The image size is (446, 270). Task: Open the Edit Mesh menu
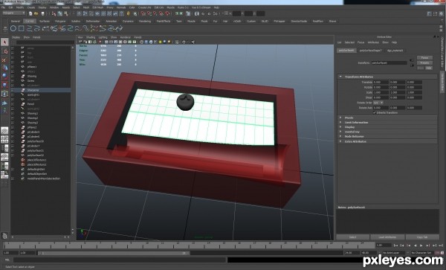(98, 7)
